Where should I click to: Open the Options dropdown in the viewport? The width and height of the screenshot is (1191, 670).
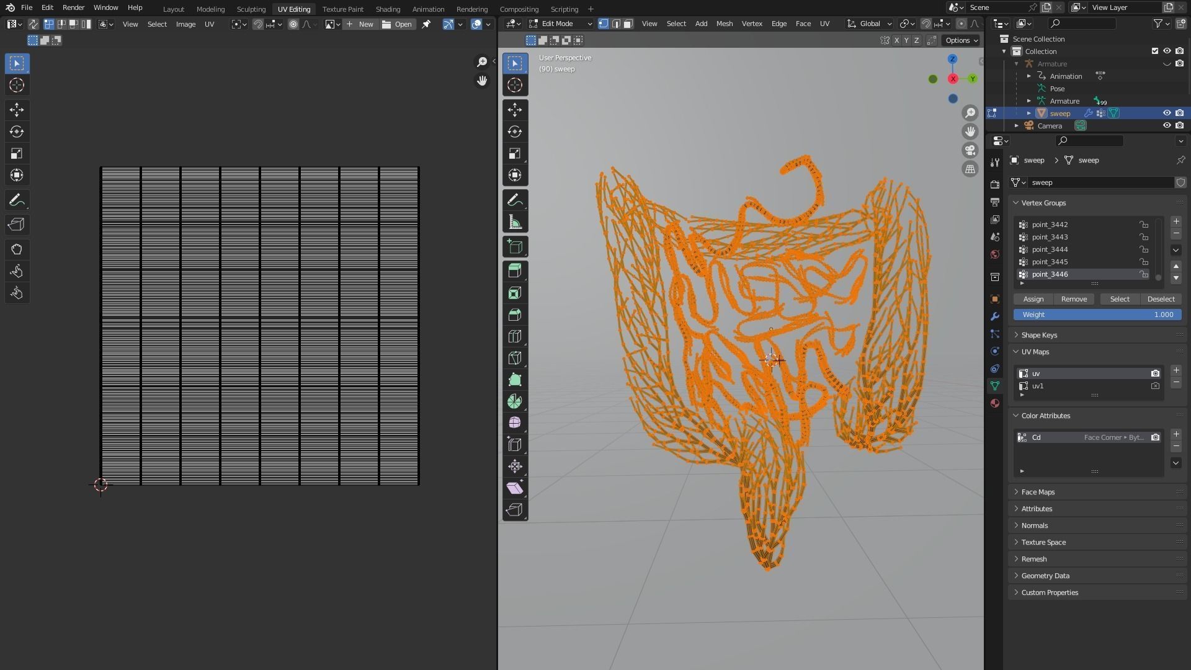961,40
